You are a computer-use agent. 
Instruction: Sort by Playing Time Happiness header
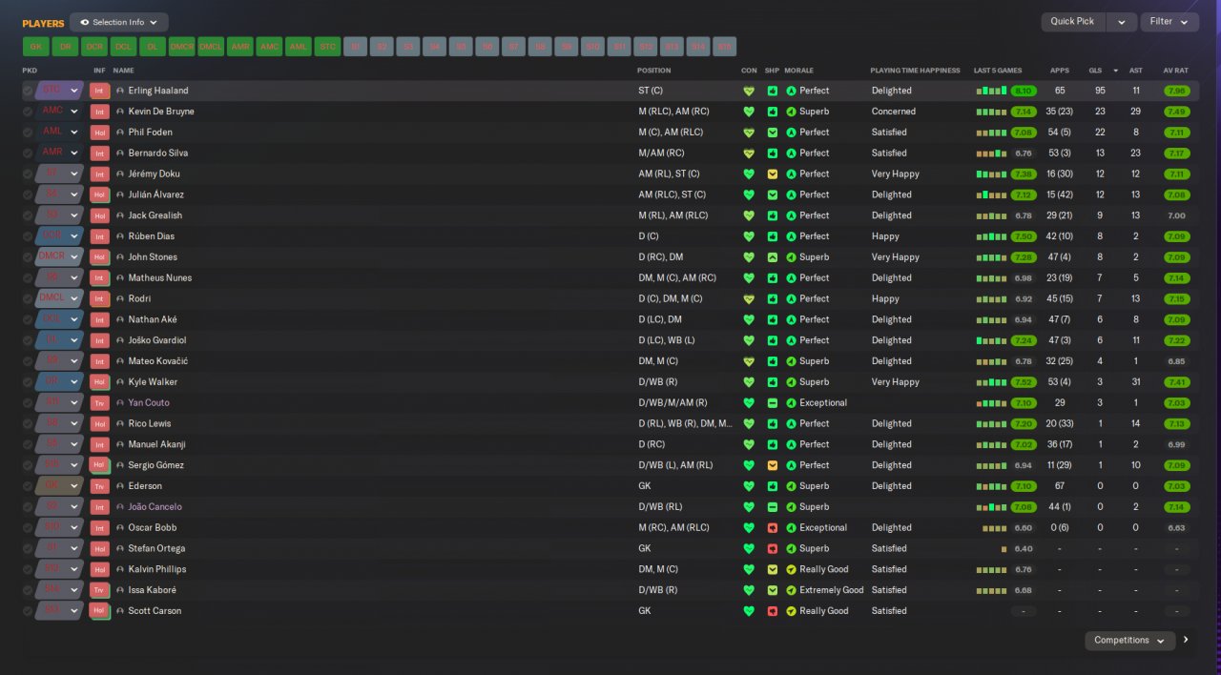click(915, 71)
